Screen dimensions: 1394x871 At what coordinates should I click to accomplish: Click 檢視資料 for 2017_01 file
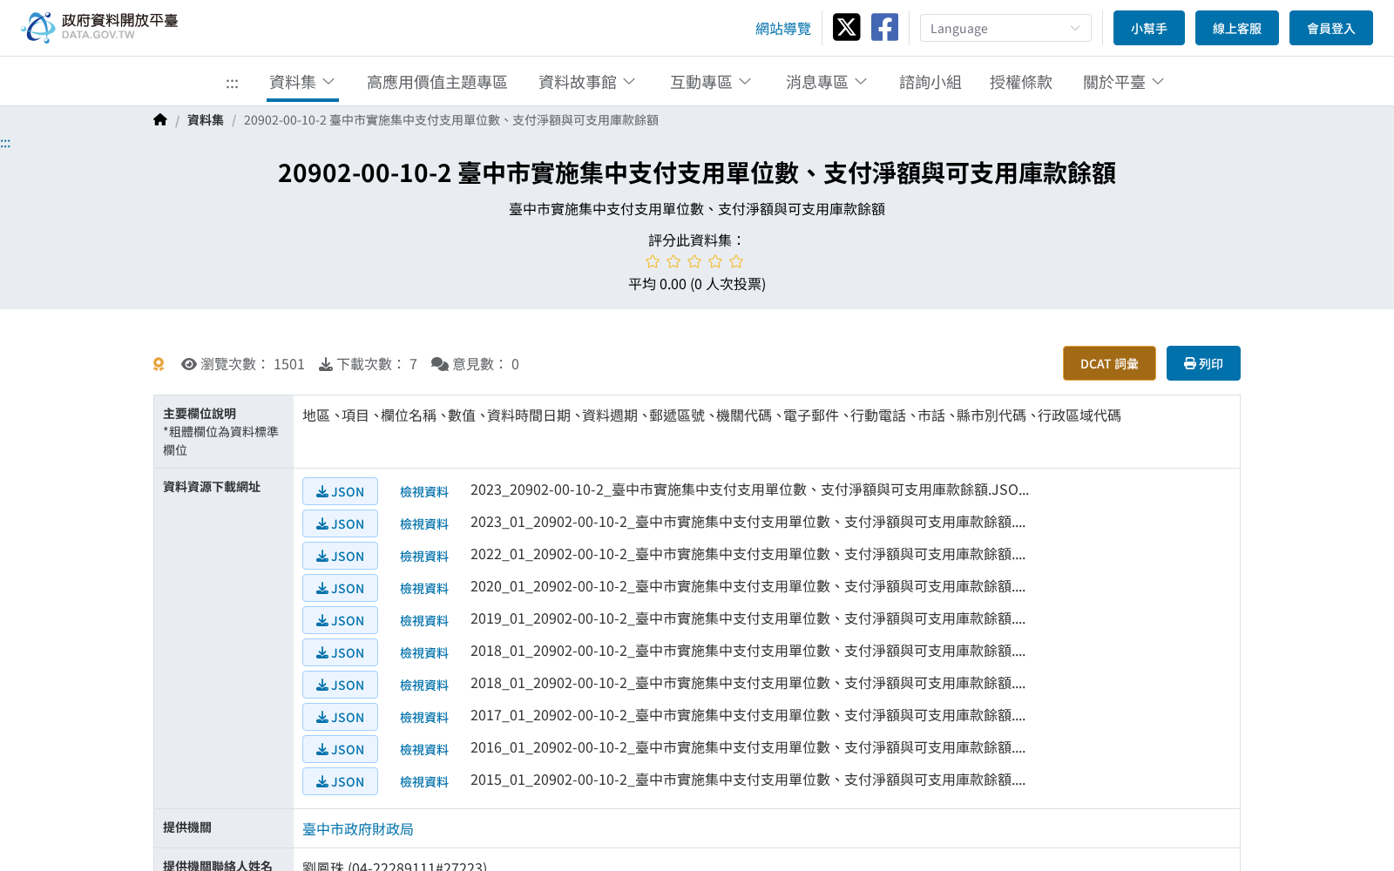424,718
